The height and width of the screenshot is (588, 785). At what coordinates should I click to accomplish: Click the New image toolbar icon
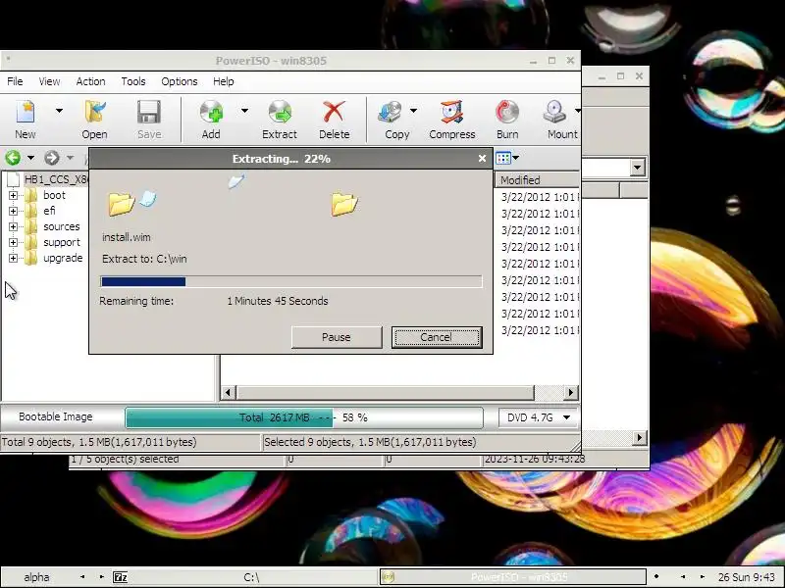click(26, 120)
